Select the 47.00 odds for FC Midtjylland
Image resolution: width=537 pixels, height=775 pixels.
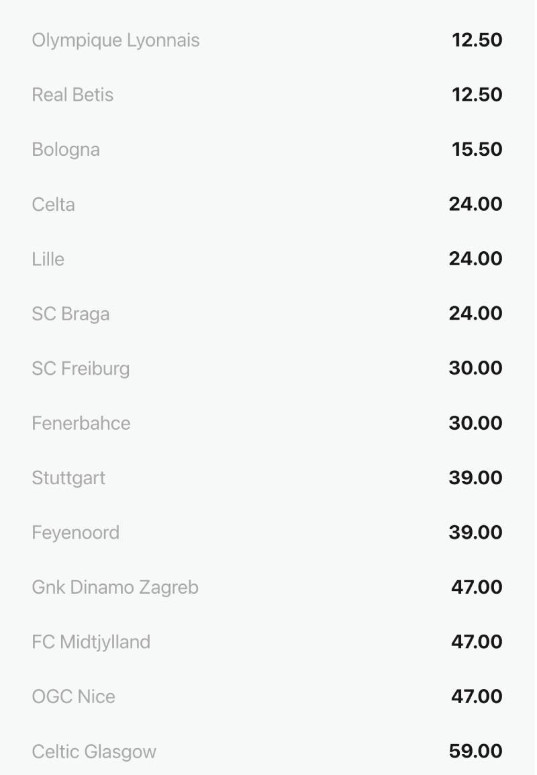(477, 642)
